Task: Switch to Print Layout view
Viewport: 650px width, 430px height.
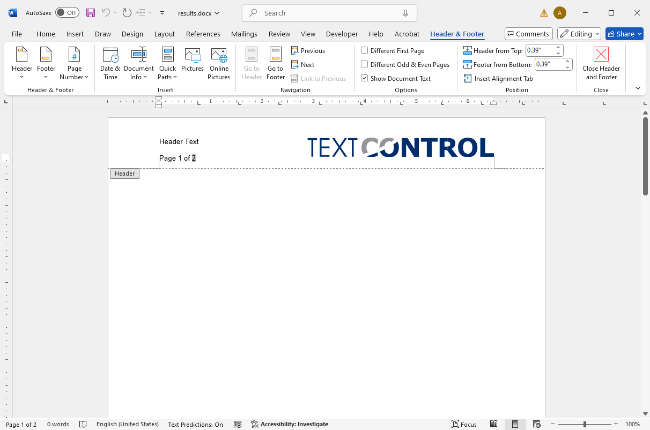Action: (515, 424)
